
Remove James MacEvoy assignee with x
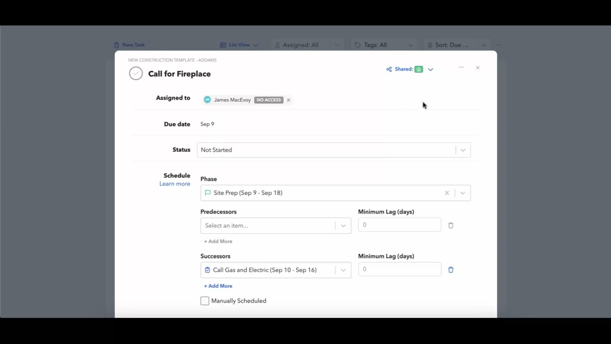(x=288, y=100)
